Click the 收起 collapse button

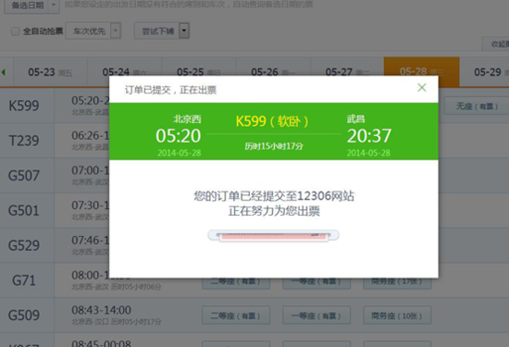(496, 43)
